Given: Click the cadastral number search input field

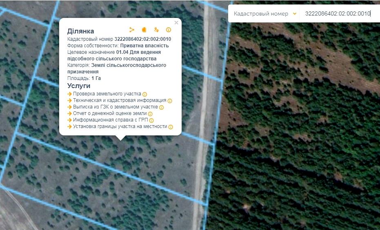Looking at the screenshot, I should point(339,13).
